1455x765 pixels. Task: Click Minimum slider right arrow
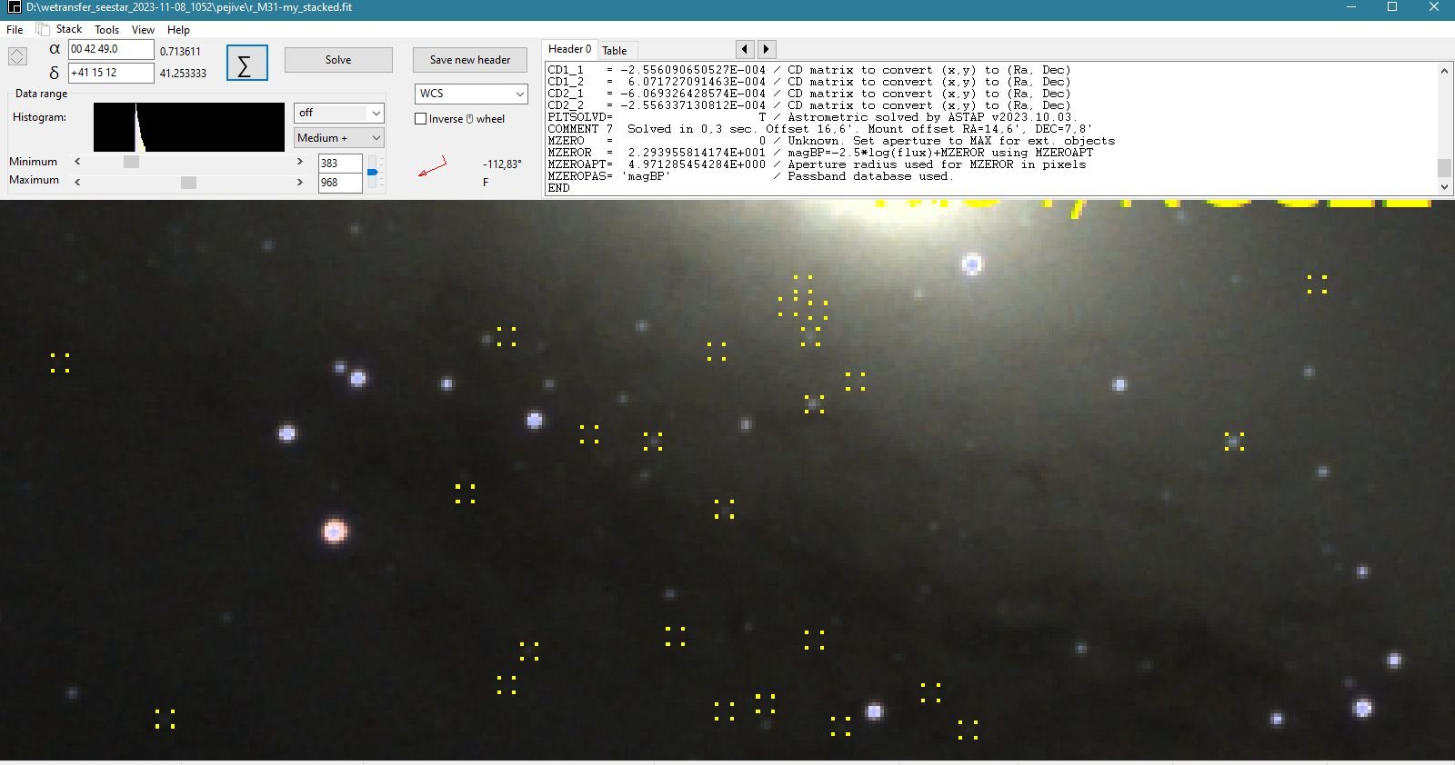(x=300, y=162)
